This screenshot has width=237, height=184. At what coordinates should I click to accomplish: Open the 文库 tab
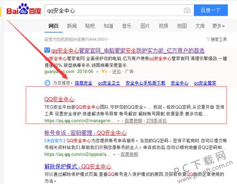point(200,26)
